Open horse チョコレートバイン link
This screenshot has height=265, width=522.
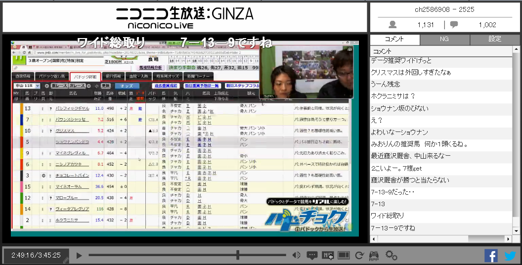coord(72,176)
